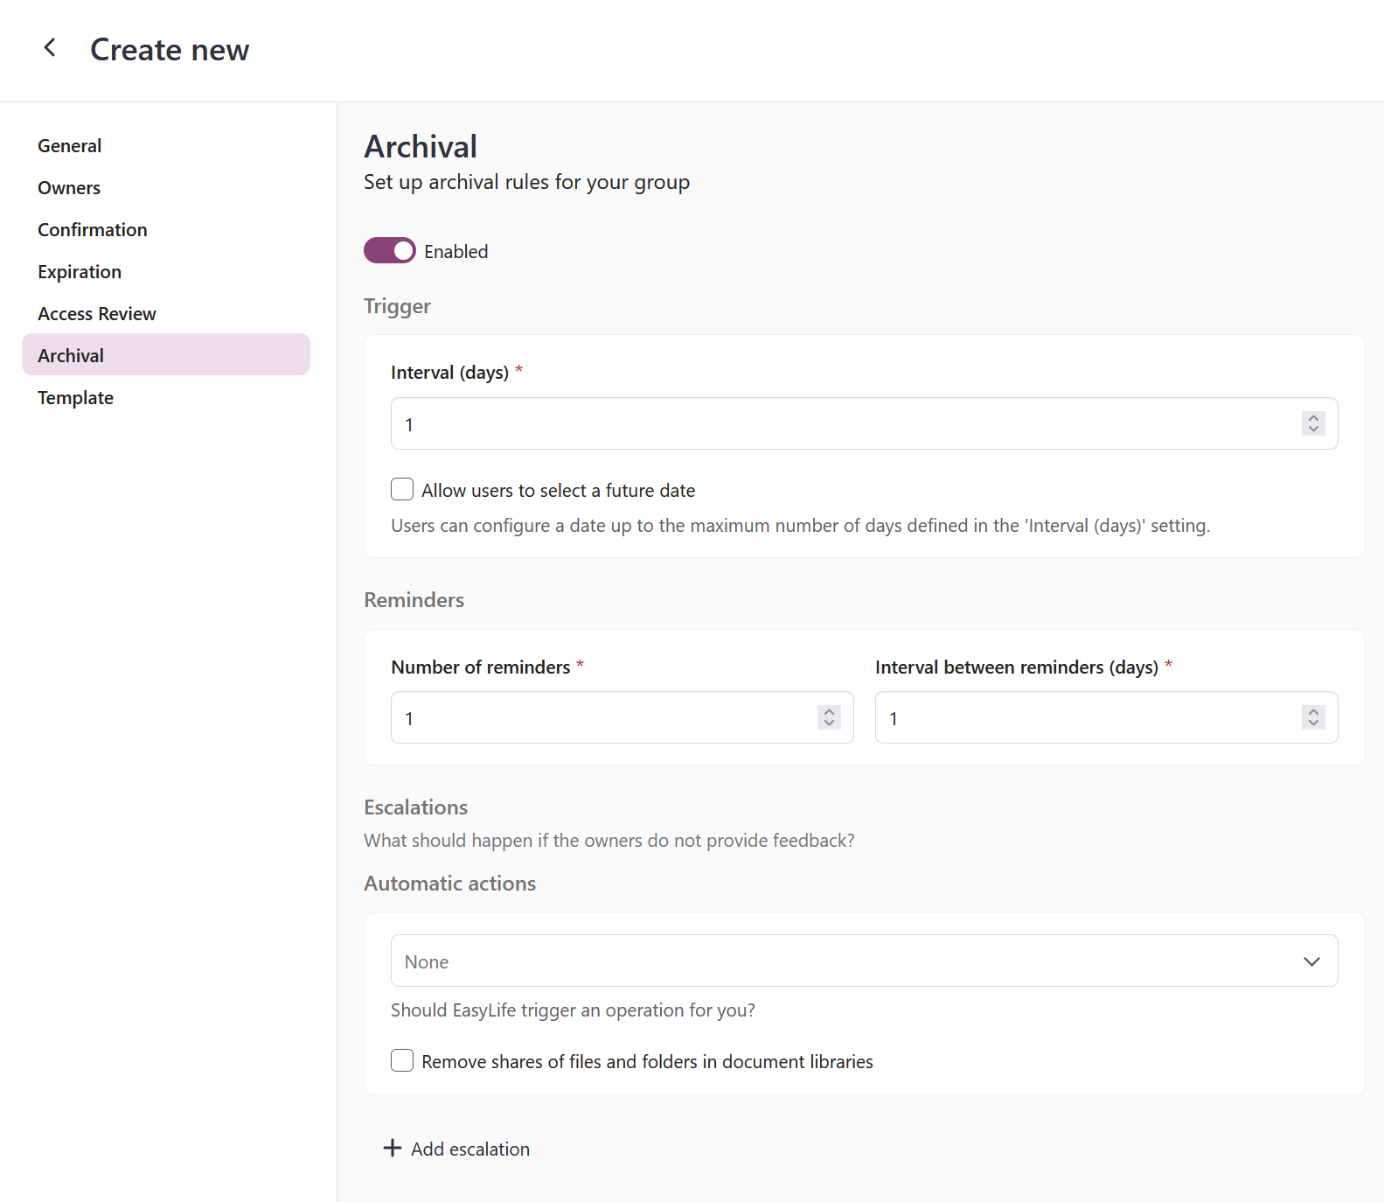Switch to the Owners section
The height and width of the screenshot is (1202, 1384).
pos(69,188)
